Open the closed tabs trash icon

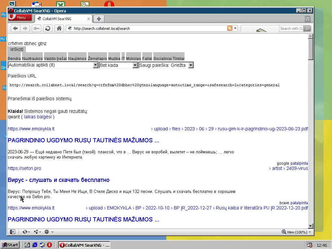click(308, 19)
